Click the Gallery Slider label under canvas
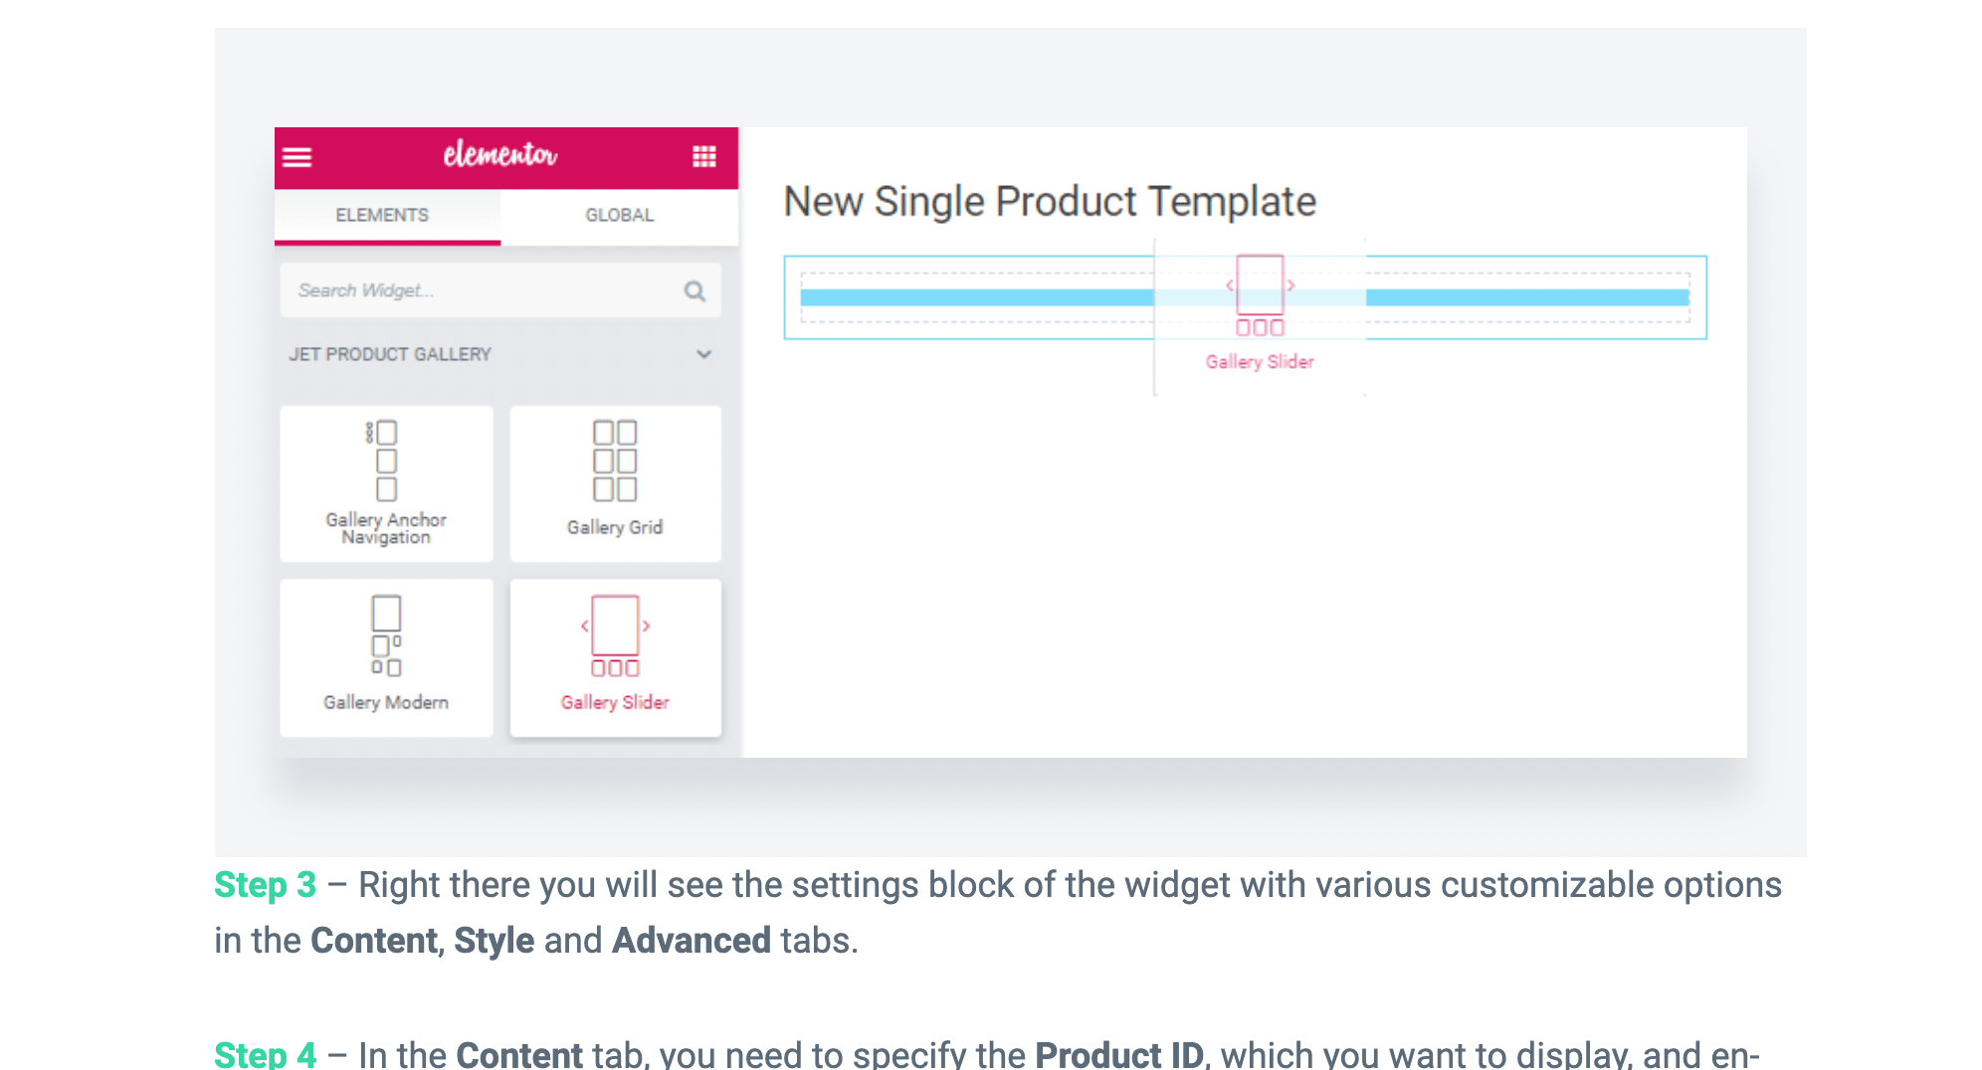The image size is (1982, 1070). click(1260, 362)
